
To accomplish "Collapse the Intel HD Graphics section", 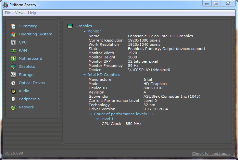I will pos(85,75).
